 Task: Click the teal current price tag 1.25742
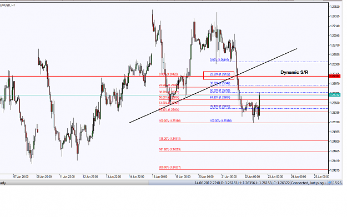pos(335,95)
